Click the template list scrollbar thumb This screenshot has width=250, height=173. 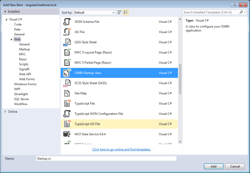click(x=180, y=79)
